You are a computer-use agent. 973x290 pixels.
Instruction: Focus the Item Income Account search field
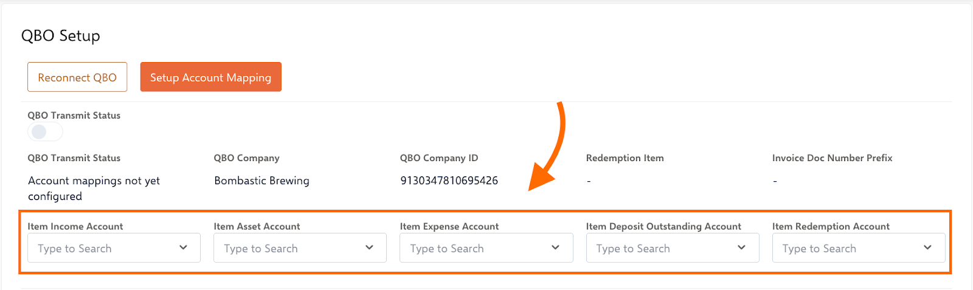coord(97,248)
